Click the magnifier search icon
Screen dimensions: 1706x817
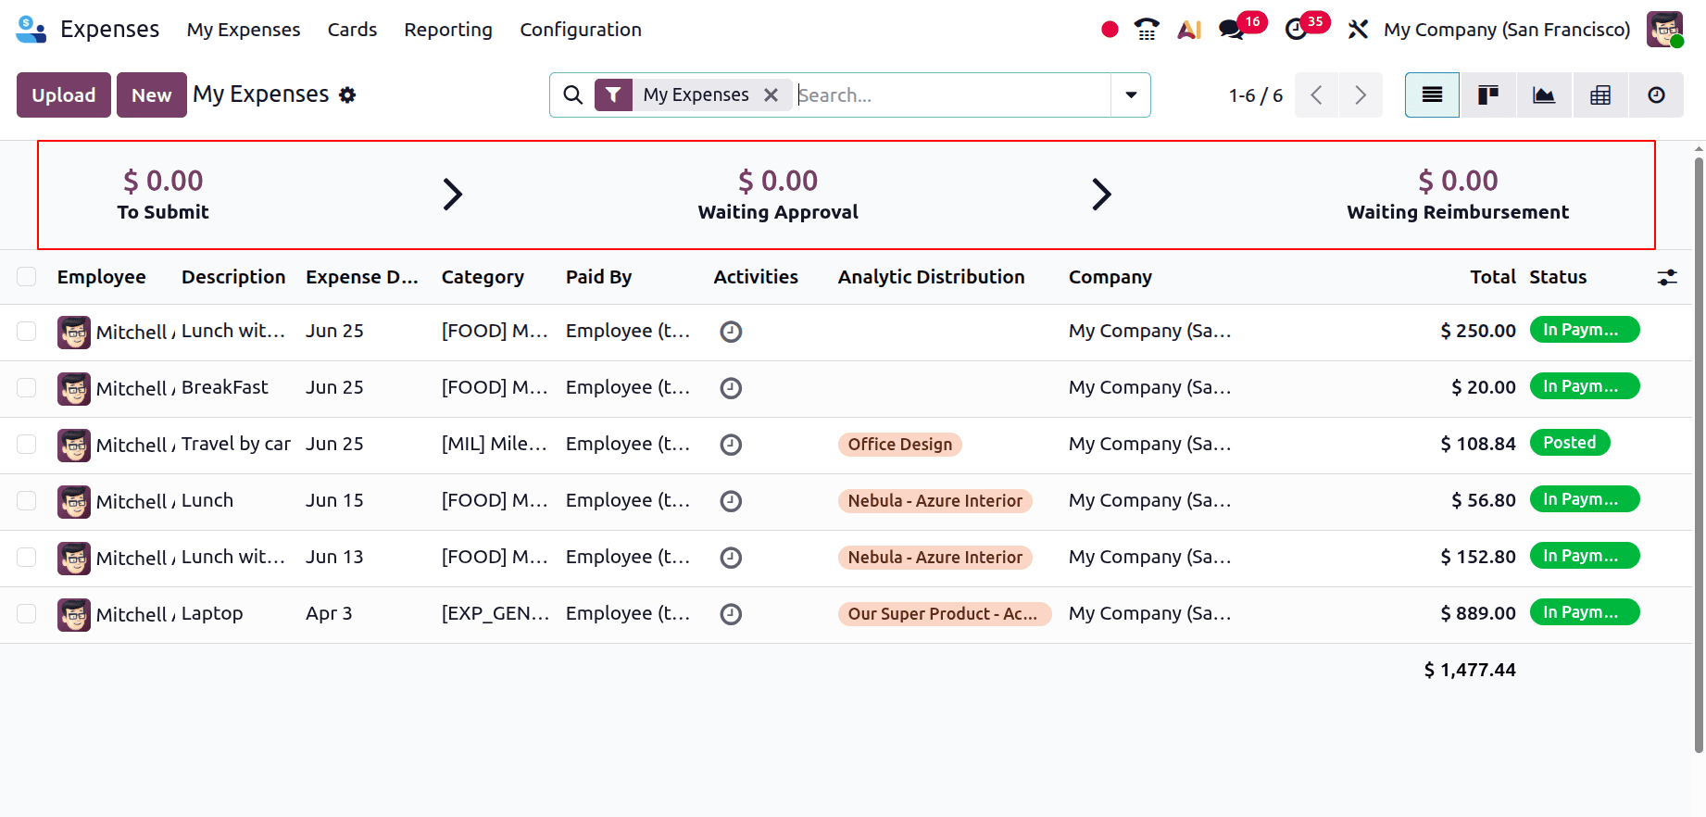pyautogui.click(x=573, y=94)
